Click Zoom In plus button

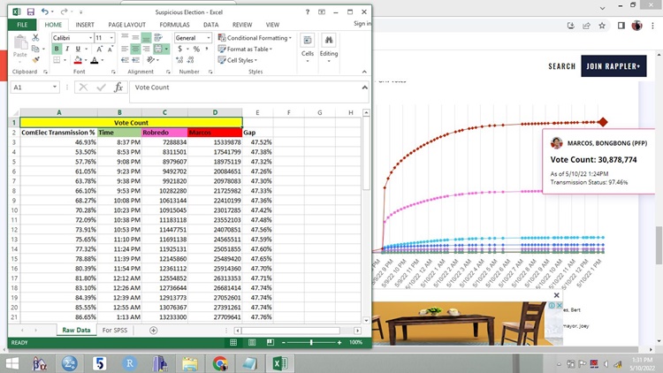pos(339,343)
